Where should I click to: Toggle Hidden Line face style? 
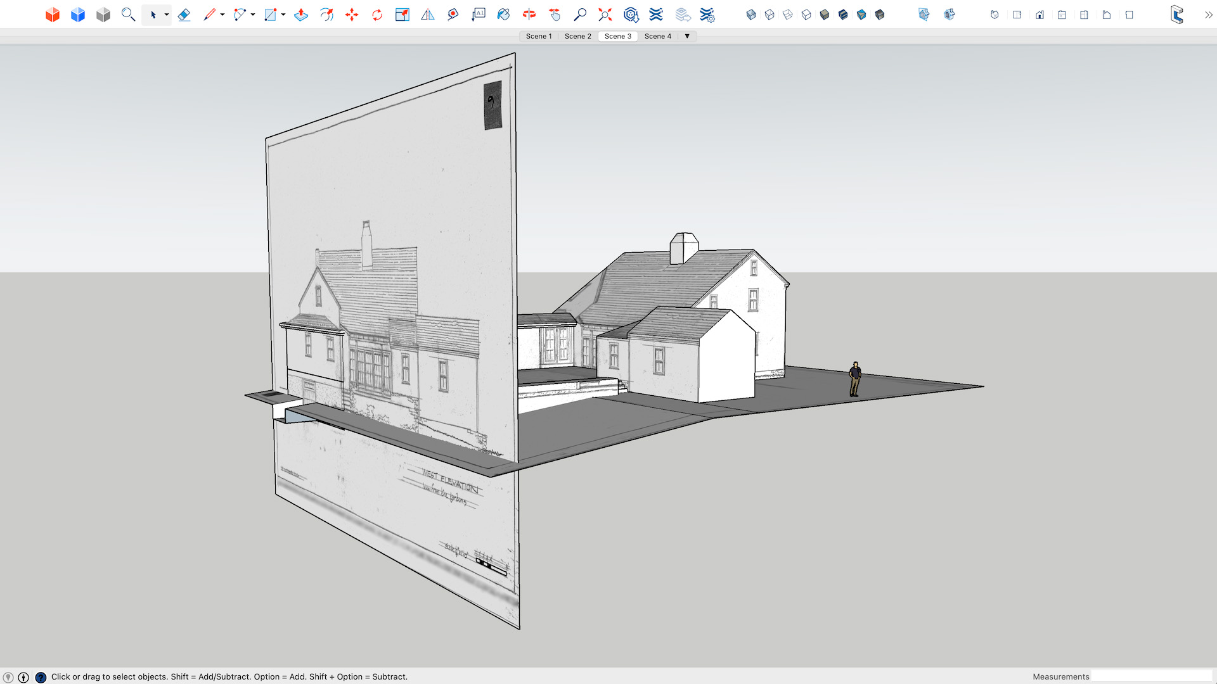click(x=806, y=15)
